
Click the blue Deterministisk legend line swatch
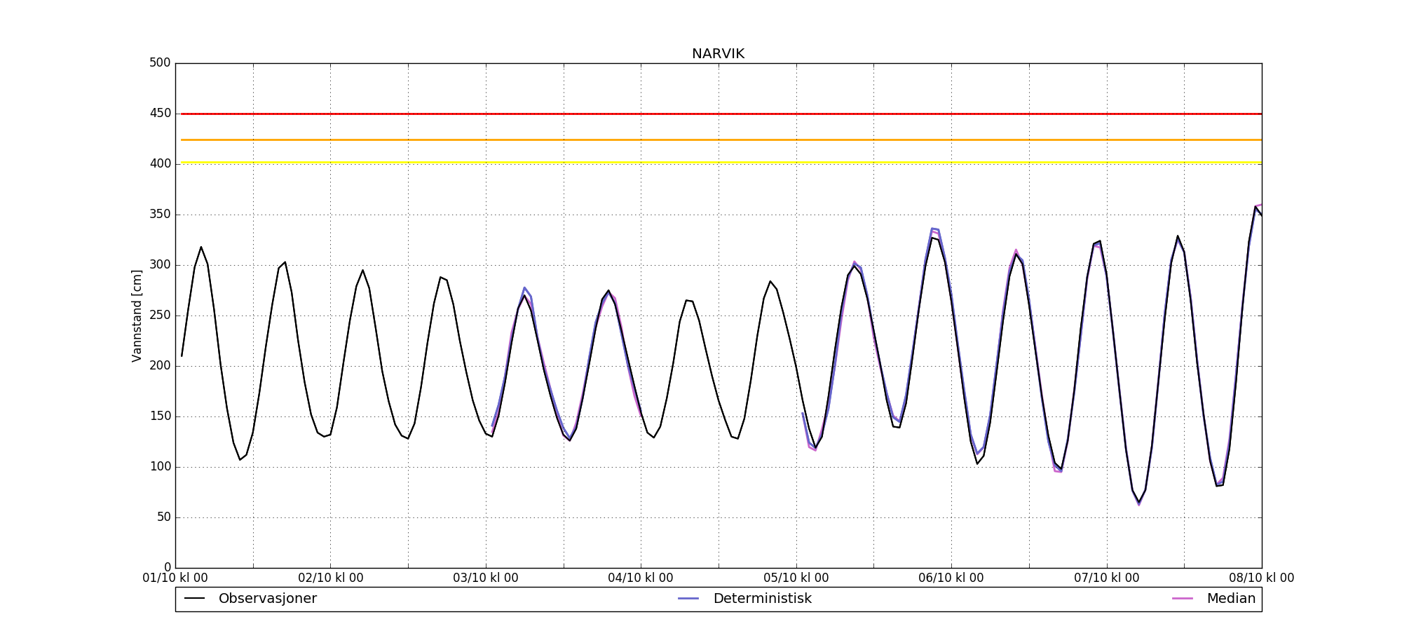coord(688,599)
